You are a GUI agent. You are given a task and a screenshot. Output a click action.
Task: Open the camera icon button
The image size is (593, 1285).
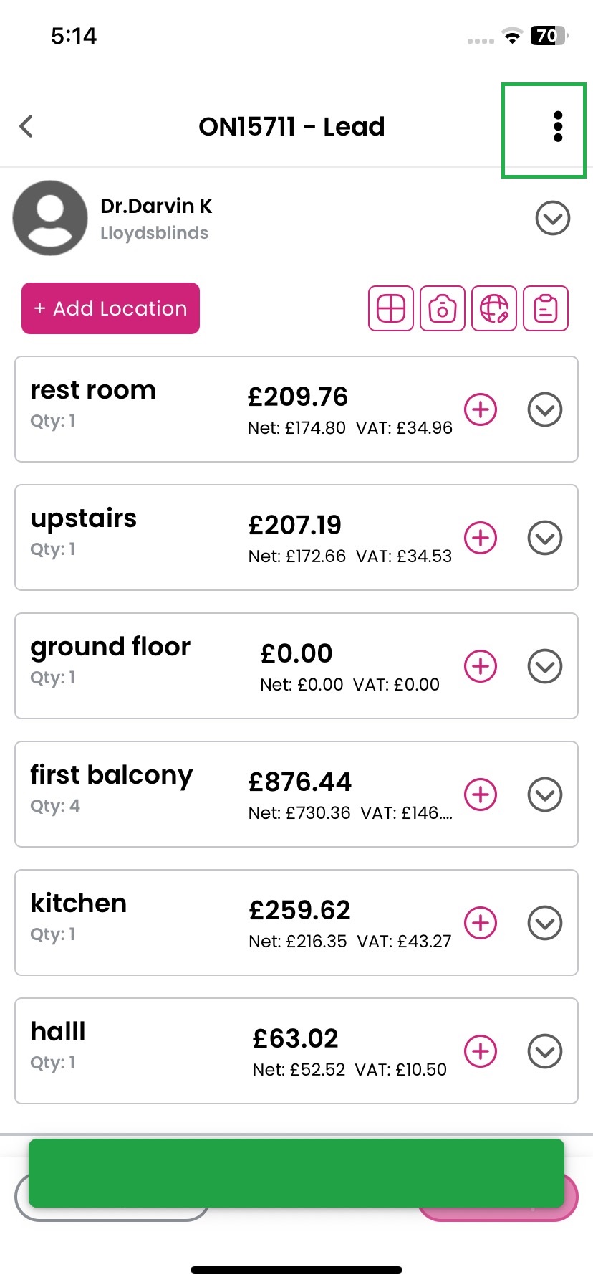443,308
